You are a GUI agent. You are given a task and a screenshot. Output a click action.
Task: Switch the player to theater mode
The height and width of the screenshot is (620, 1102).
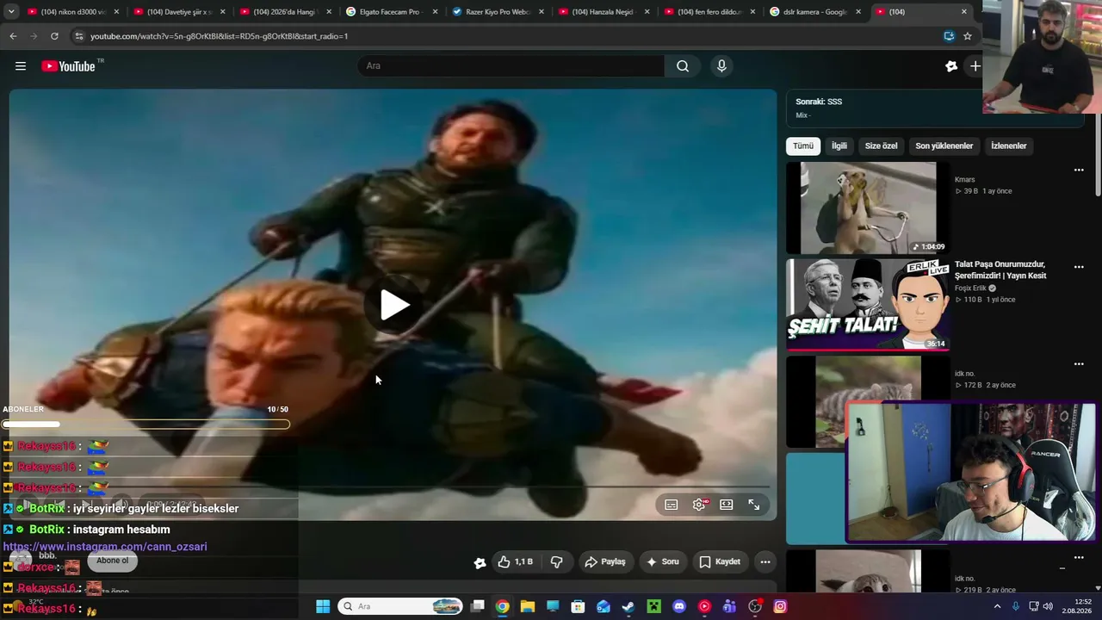pyautogui.click(x=727, y=505)
